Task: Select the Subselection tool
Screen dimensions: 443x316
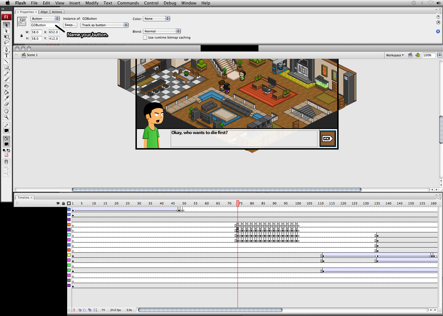Action: tap(6, 31)
